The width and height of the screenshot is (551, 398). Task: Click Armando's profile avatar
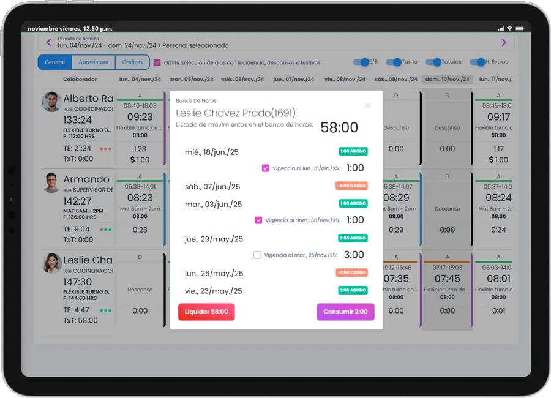[x=51, y=182]
